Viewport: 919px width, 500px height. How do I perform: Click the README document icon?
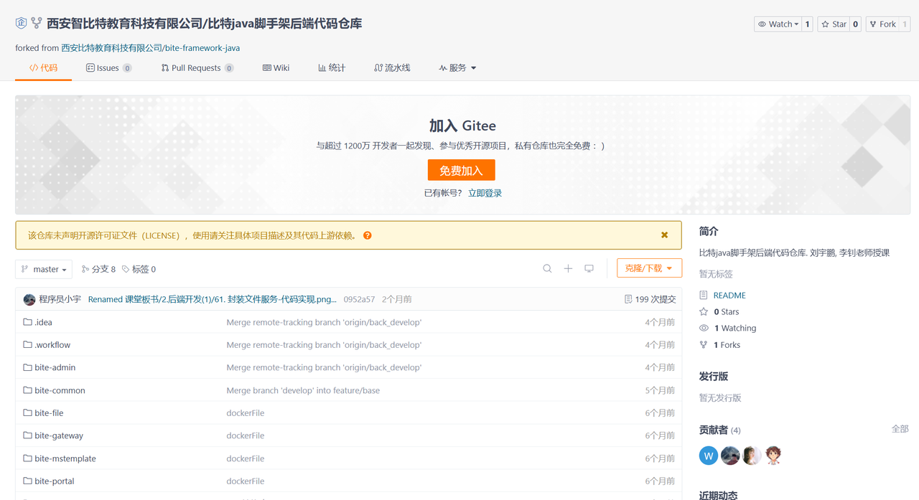click(x=704, y=295)
